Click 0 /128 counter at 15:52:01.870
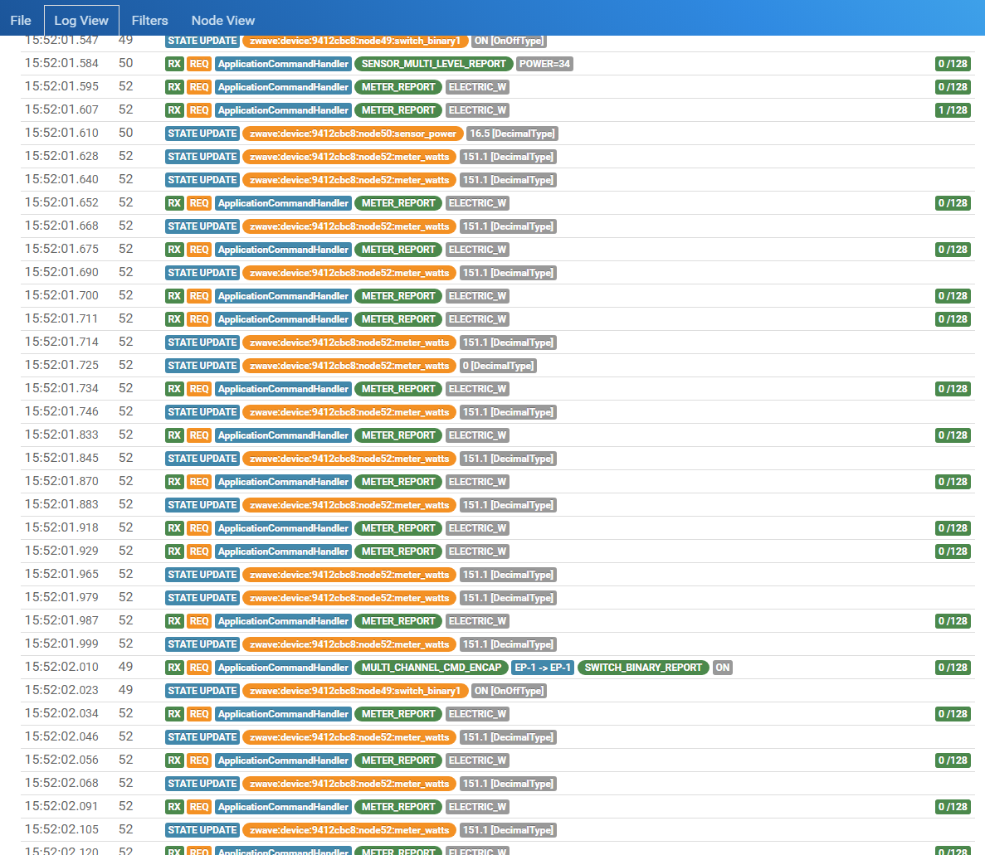The height and width of the screenshot is (855, 985). pyautogui.click(x=953, y=482)
